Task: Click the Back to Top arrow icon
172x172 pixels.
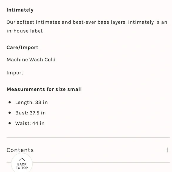Action: (22, 159)
